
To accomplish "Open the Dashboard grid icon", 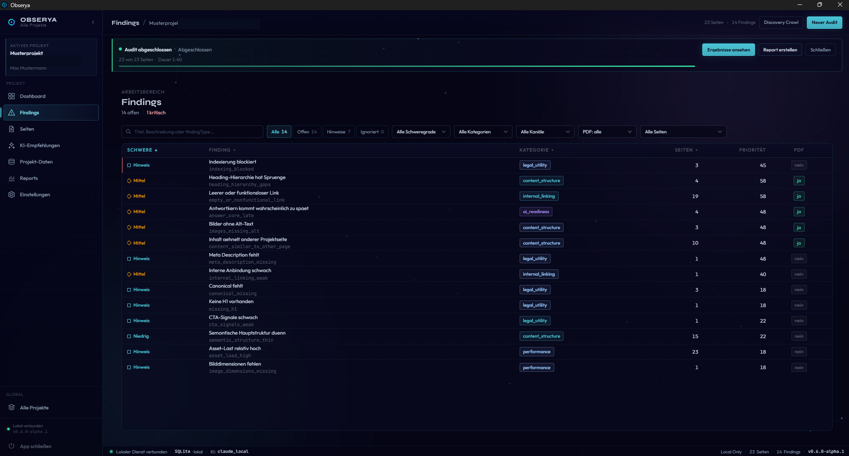I will click(12, 96).
